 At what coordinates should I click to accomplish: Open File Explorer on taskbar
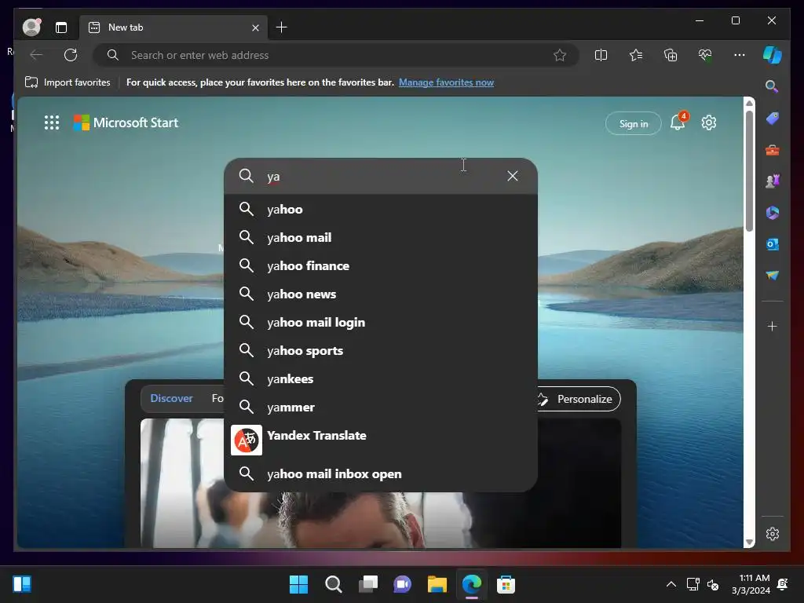pos(437,584)
